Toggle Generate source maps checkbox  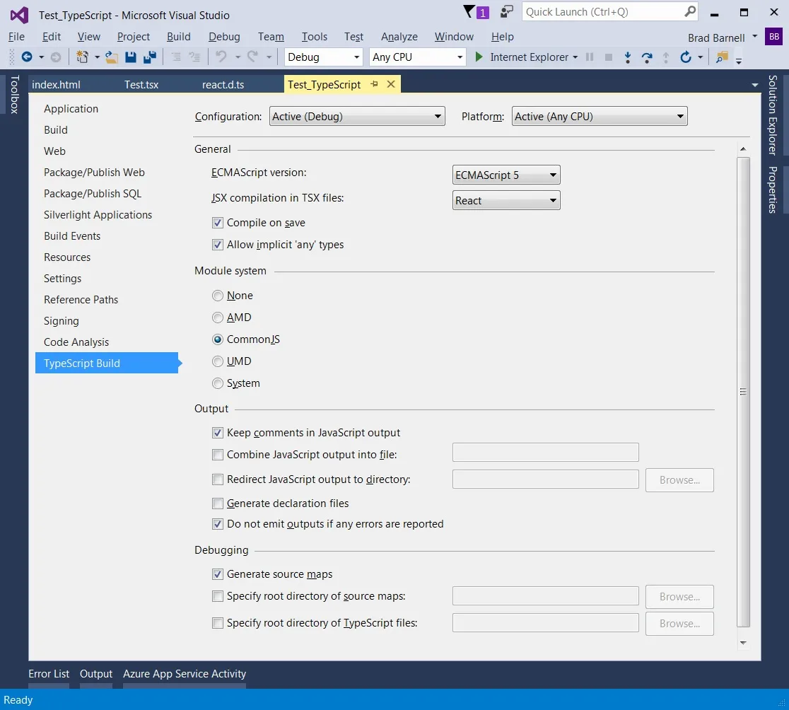[x=217, y=574]
